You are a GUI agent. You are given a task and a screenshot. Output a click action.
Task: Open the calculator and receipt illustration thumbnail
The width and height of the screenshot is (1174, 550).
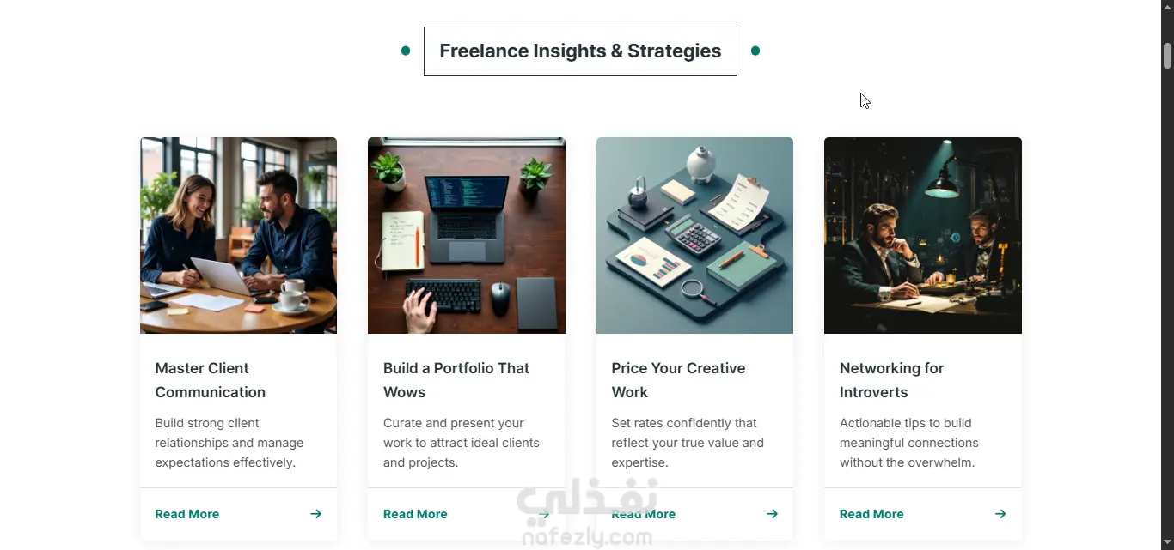point(694,235)
